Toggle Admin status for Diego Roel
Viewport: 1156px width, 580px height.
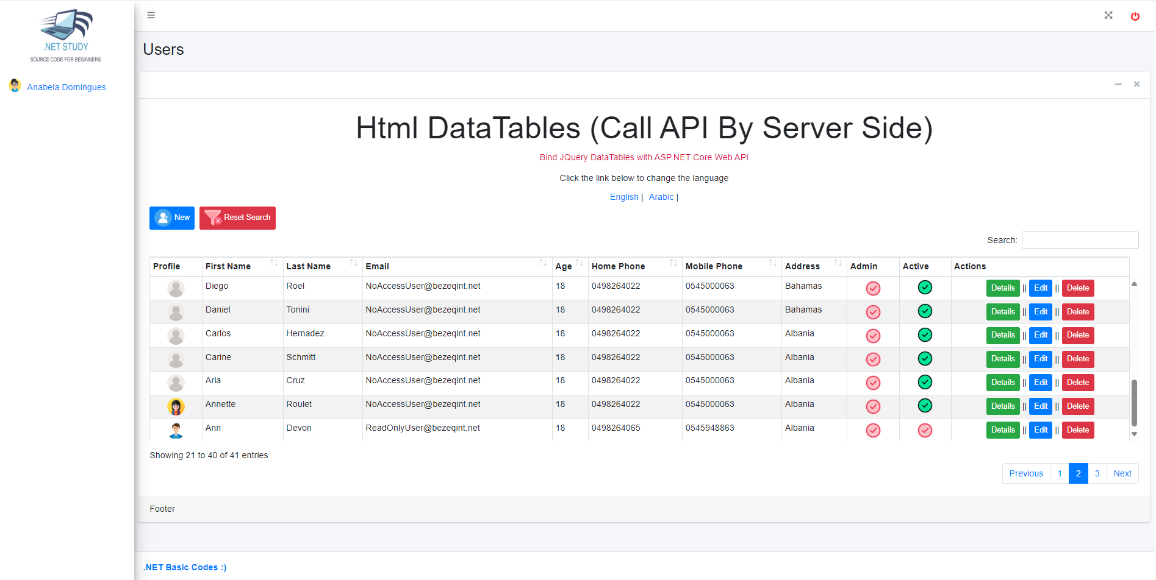(x=873, y=288)
